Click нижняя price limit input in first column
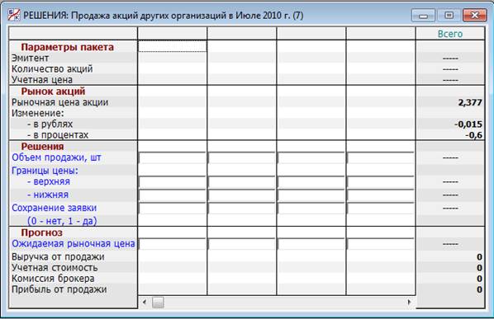 [173, 195]
